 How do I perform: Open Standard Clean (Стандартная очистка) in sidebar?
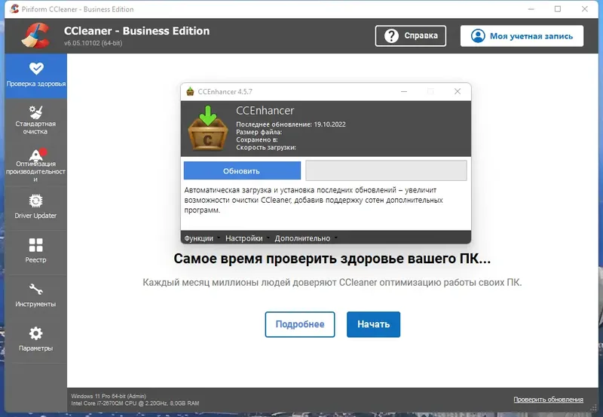click(x=35, y=120)
